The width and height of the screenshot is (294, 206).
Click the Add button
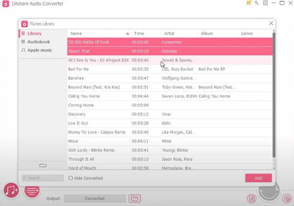point(258,178)
